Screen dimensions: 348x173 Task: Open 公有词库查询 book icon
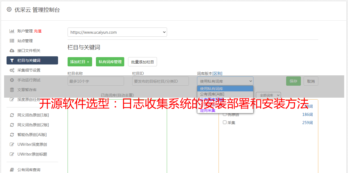click(12, 170)
